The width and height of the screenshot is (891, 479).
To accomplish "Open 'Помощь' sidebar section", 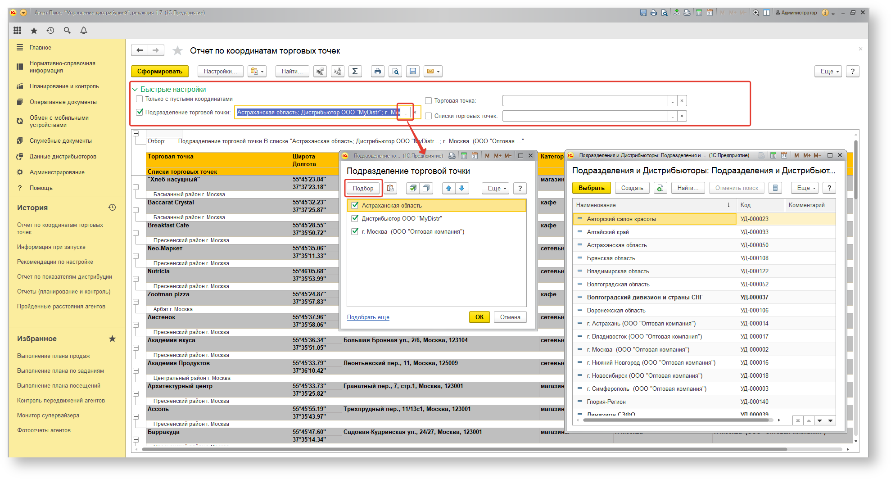I will (41, 188).
